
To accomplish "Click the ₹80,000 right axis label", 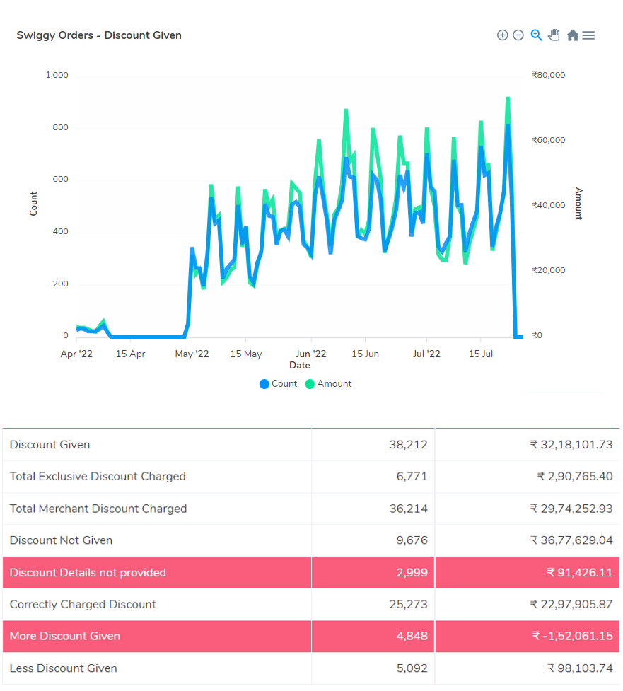I will [549, 75].
